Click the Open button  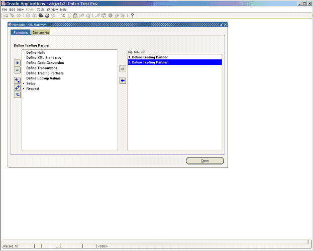[205, 160]
